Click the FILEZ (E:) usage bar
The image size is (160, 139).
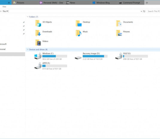point(135,56)
